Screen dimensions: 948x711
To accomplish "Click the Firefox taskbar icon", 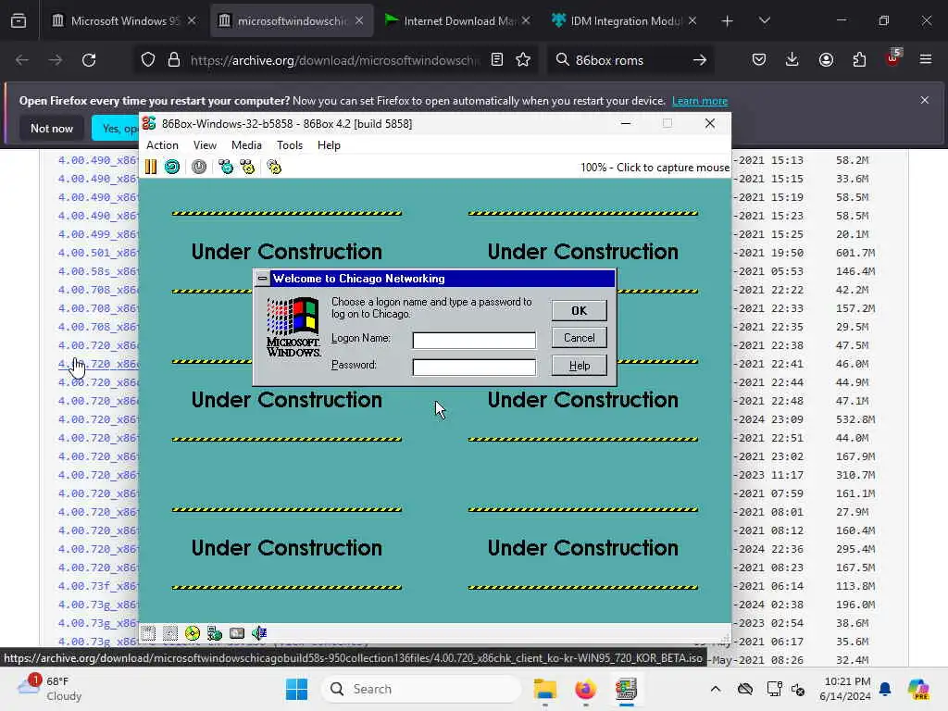I will click(x=585, y=689).
